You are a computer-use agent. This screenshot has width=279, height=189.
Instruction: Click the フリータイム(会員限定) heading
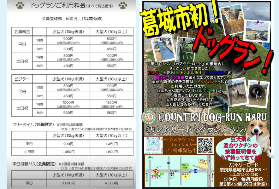click(x=33, y=124)
